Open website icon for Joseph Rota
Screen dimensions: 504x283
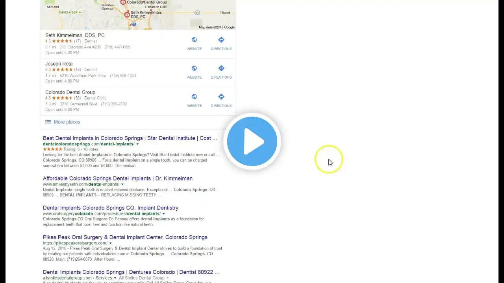coord(194,68)
